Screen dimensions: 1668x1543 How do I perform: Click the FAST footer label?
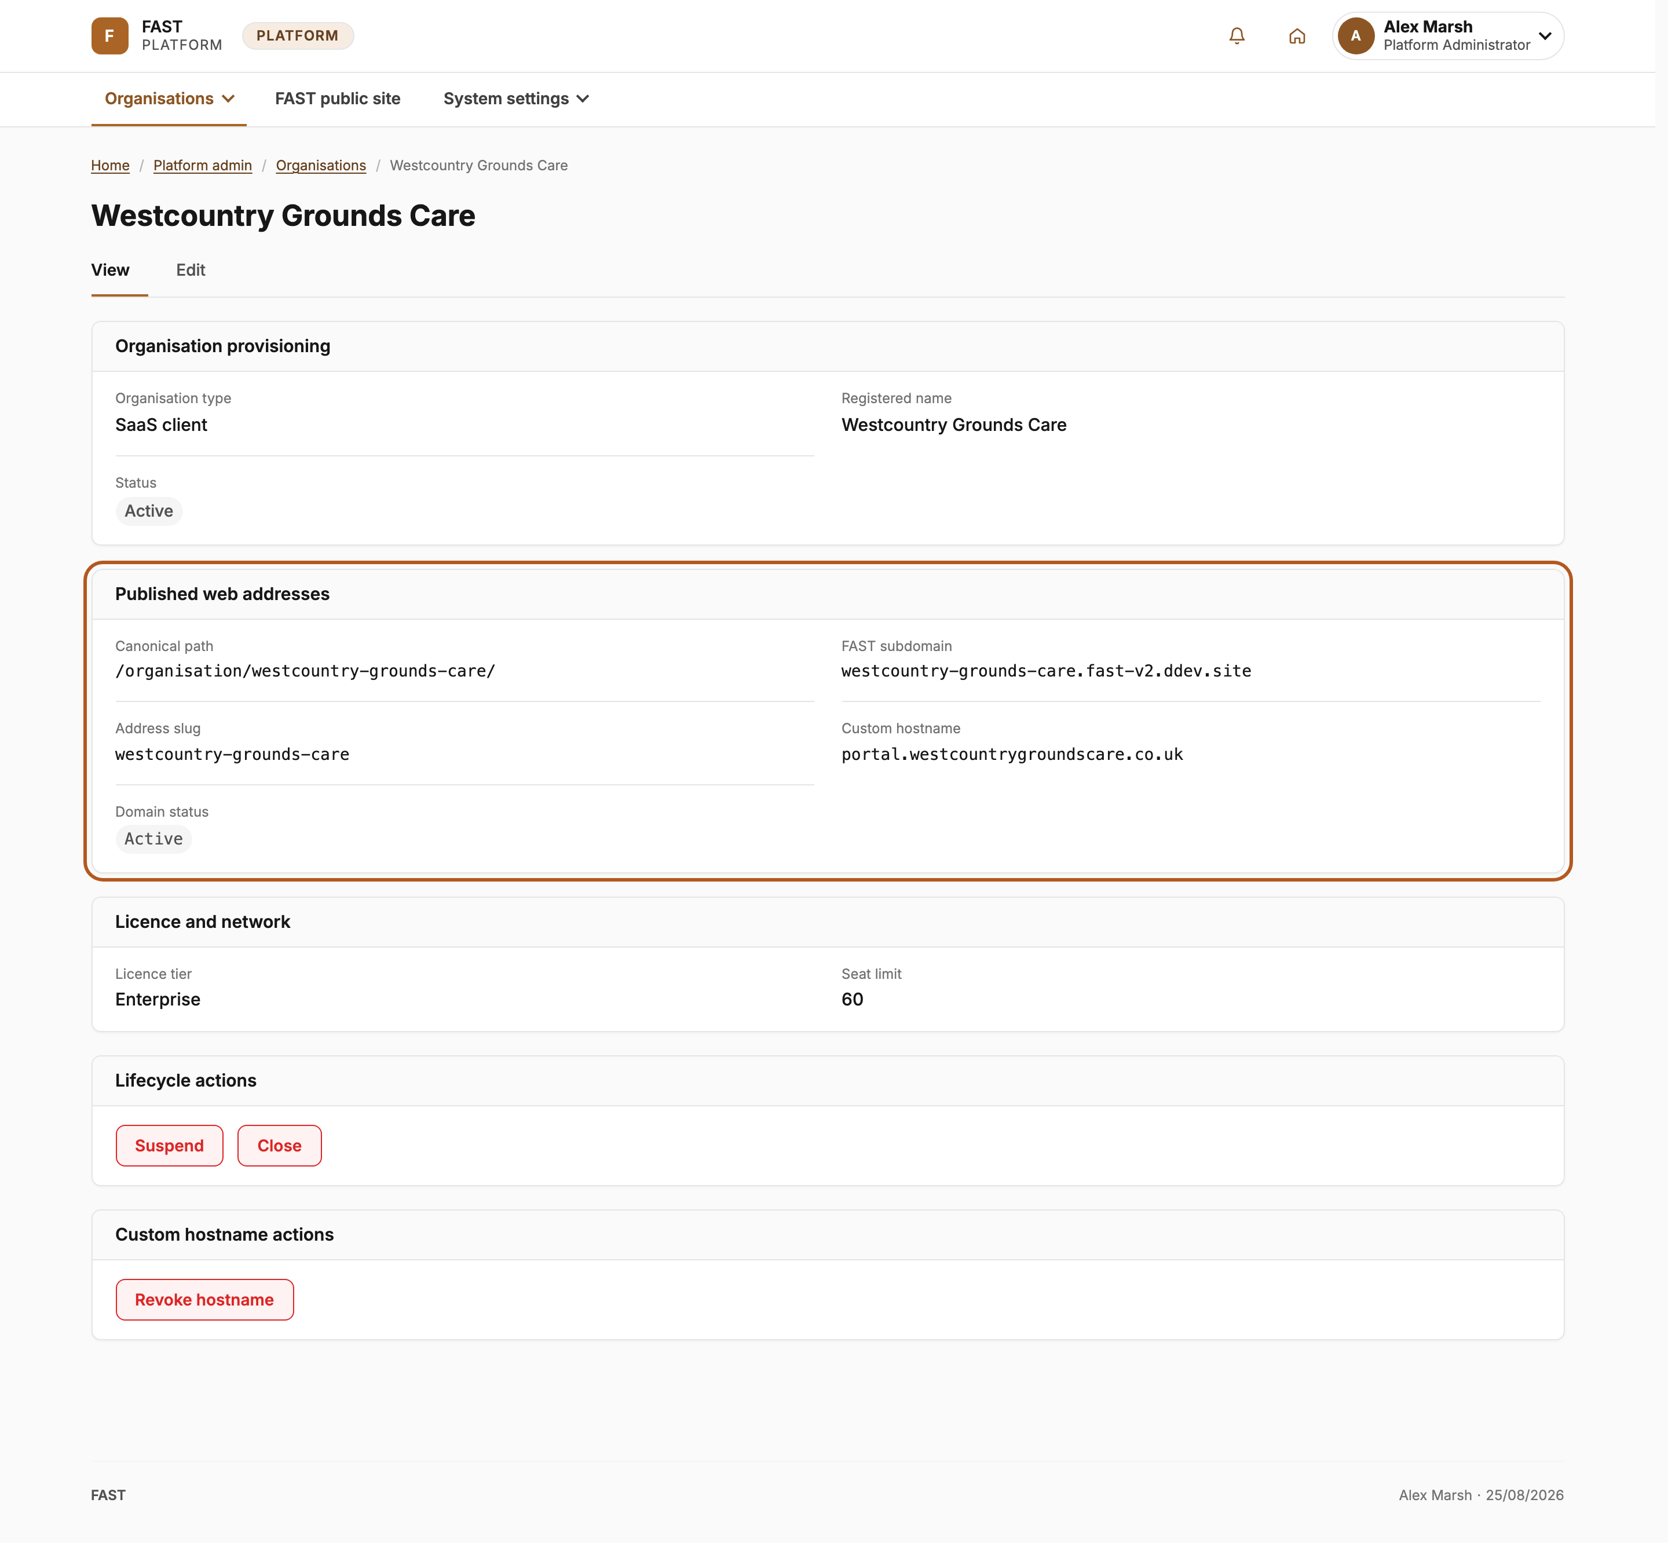pos(108,1494)
